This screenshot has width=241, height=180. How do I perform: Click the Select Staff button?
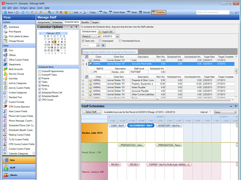tap(92, 112)
